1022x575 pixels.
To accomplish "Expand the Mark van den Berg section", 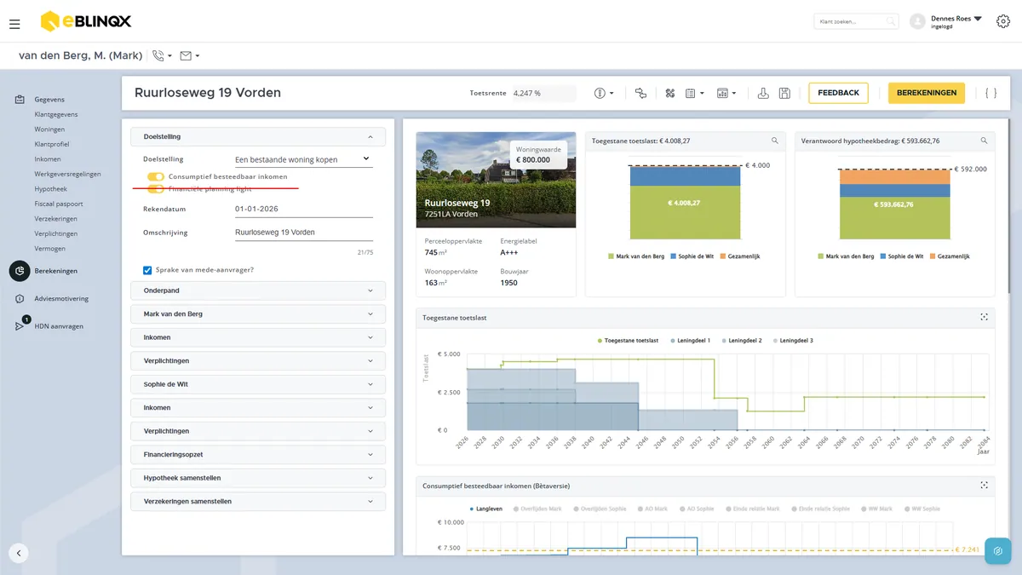I will [258, 314].
